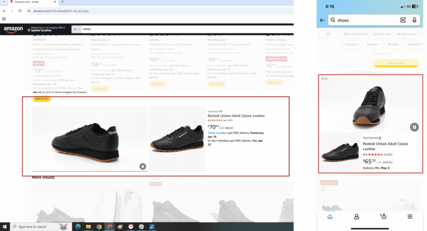The width and height of the screenshot is (427, 231).
Task: Select All Discounts filter chip
Action: click(406, 34)
